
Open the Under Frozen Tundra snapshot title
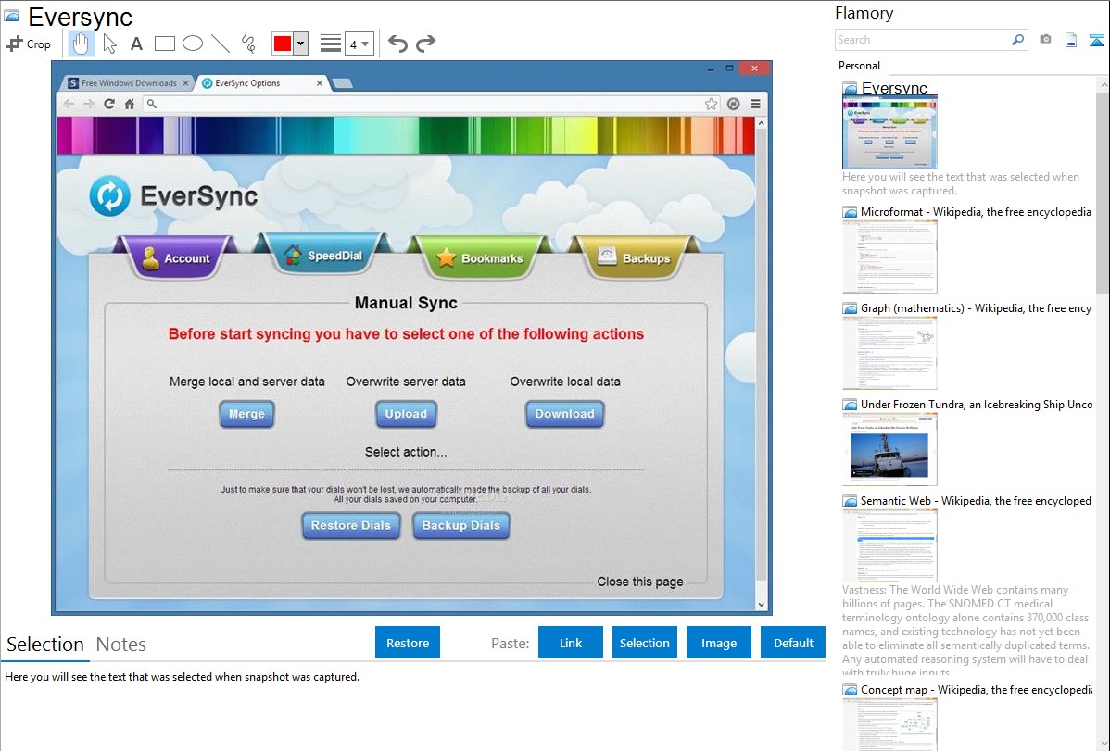coord(977,404)
